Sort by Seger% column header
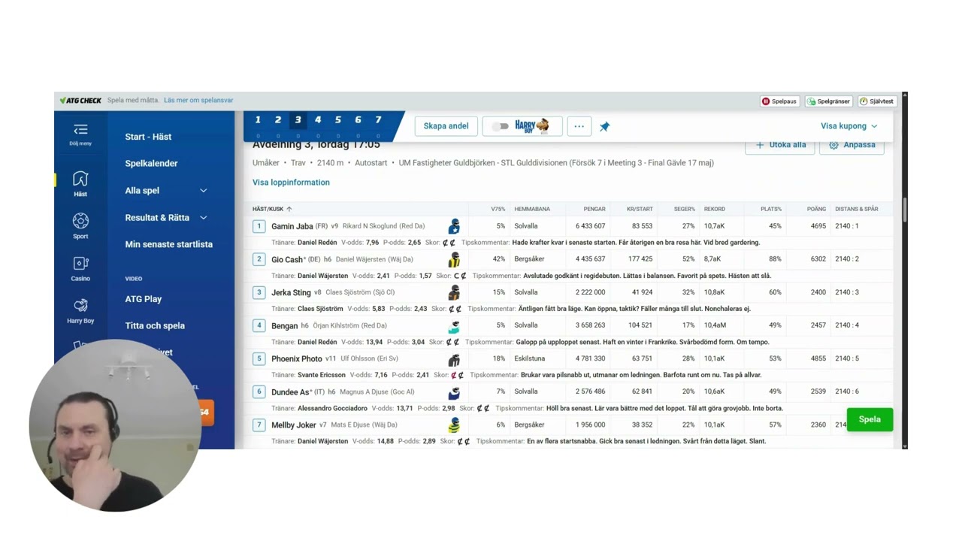The height and width of the screenshot is (541, 962). click(x=684, y=209)
